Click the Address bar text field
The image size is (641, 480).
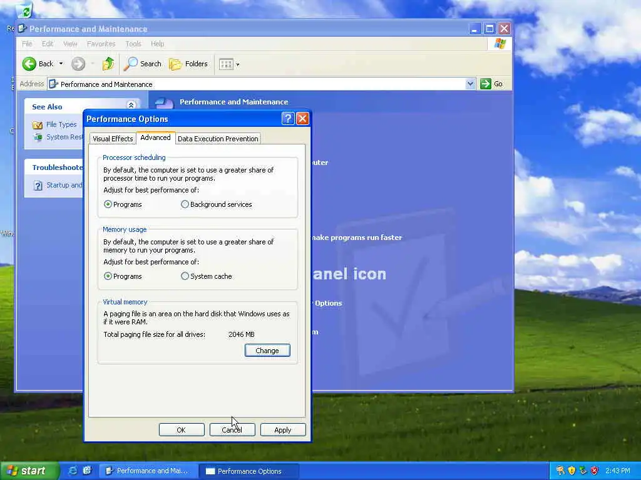(x=262, y=84)
